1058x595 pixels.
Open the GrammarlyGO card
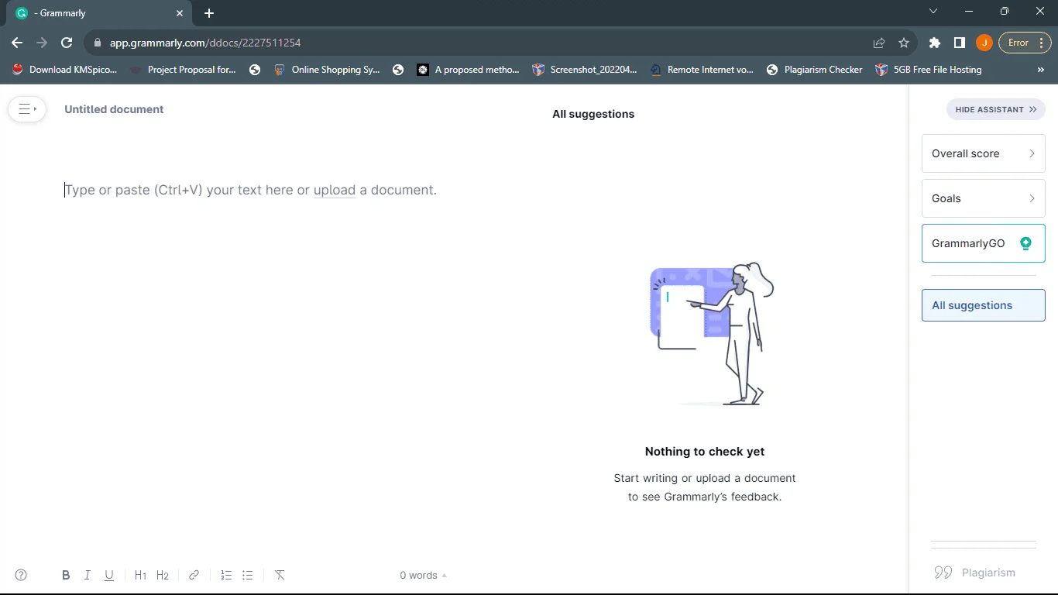coord(984,243)
